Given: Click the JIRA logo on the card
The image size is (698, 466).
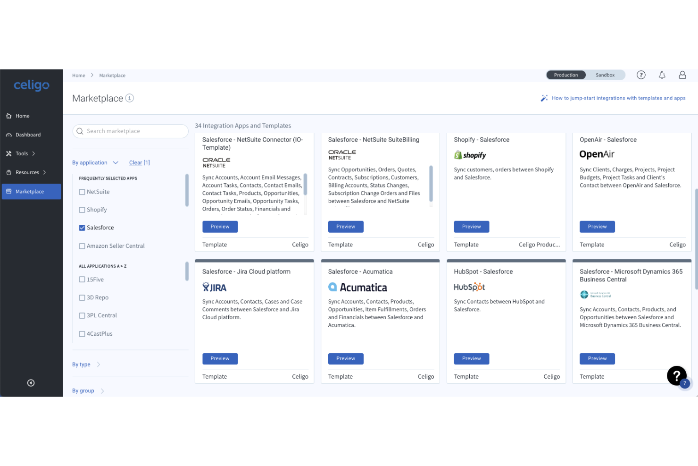Looking at the screenshot, I should pos(215,287).
